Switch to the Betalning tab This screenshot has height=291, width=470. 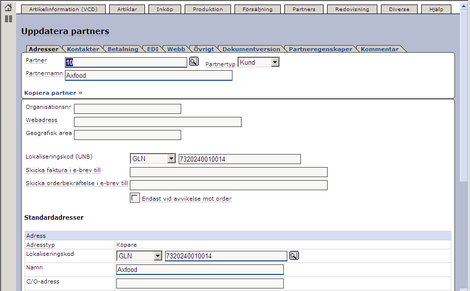pos(123,49)
